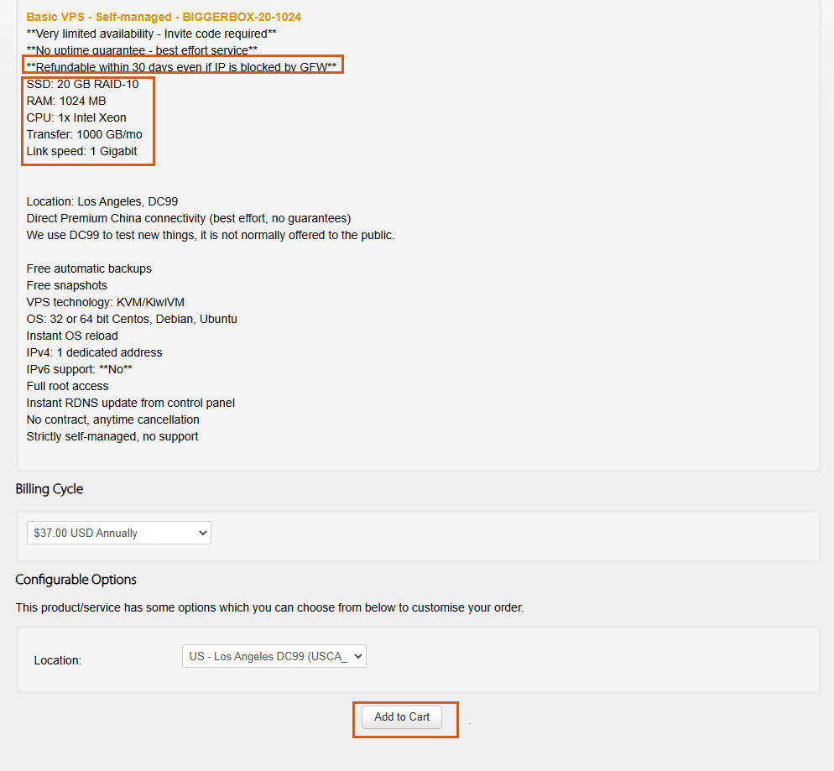The image size is (834, 771).
Task: Click the 'Configurable Options' heading
Action: point(76,580)
